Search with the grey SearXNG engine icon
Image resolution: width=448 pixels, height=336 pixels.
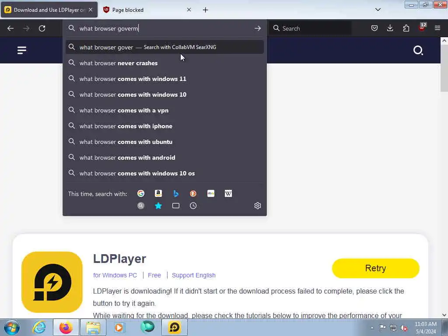point(141,206)
